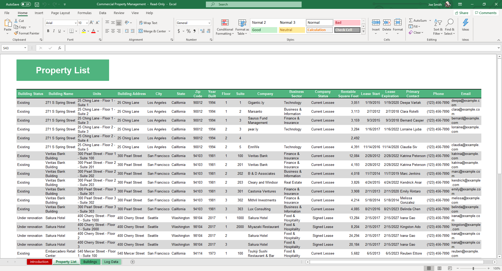The width and height of the screenshot is (502, 271).
Task: Open the Number Format dropdown showing General
Action: pyautogui.click(x=193, y=23)
